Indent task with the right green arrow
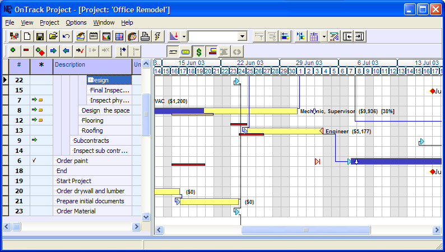This screenshot has width=445, height=252. tap(53, 51)
